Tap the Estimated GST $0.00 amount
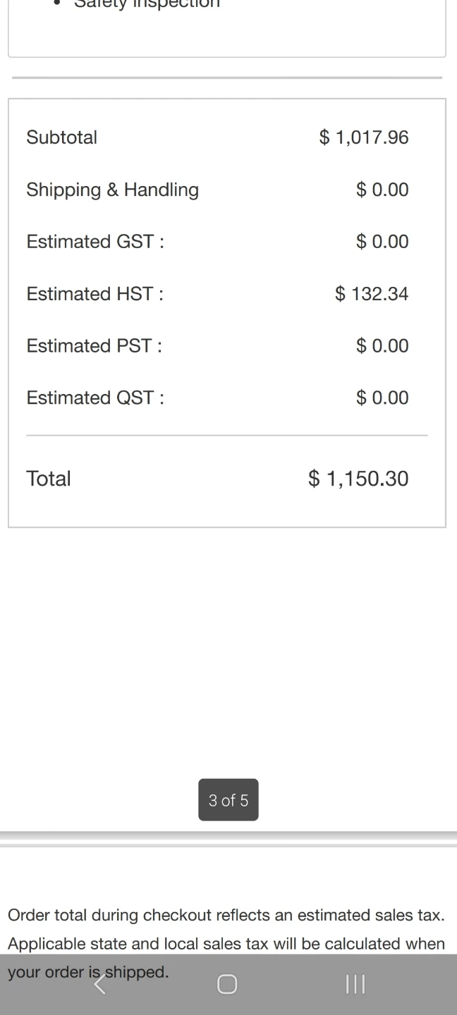The width and height of the screenshot is (457, 1015). 382,242
